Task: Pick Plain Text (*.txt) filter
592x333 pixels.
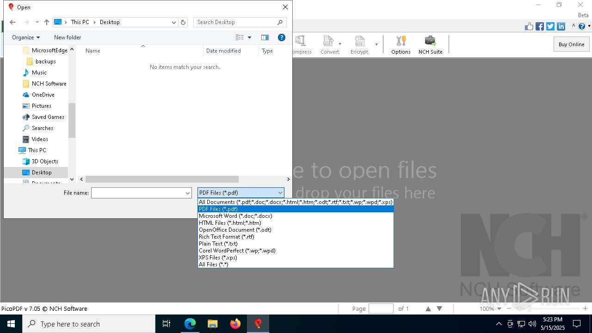Action: tap(296, 244)
